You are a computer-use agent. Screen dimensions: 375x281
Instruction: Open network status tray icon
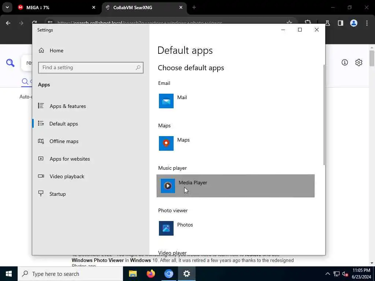337,274
